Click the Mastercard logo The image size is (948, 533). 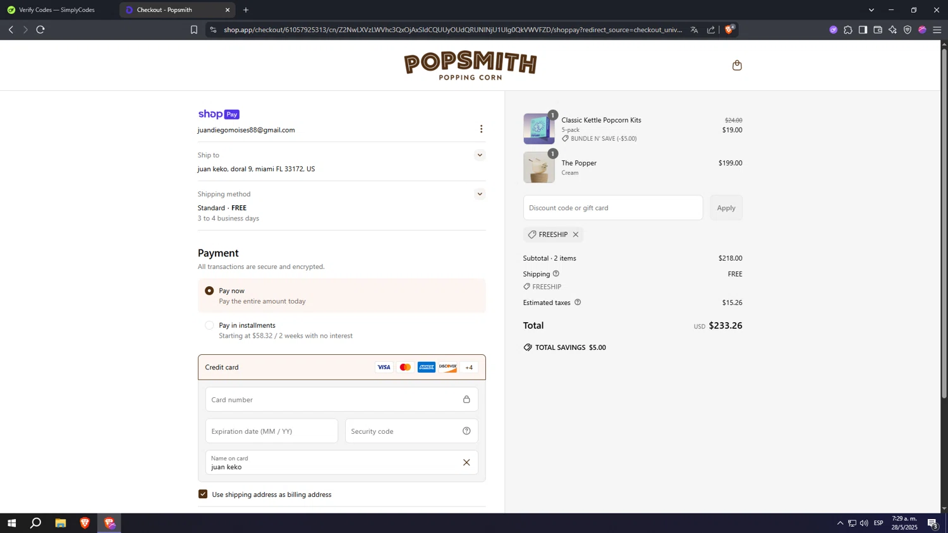click(405, 367)
